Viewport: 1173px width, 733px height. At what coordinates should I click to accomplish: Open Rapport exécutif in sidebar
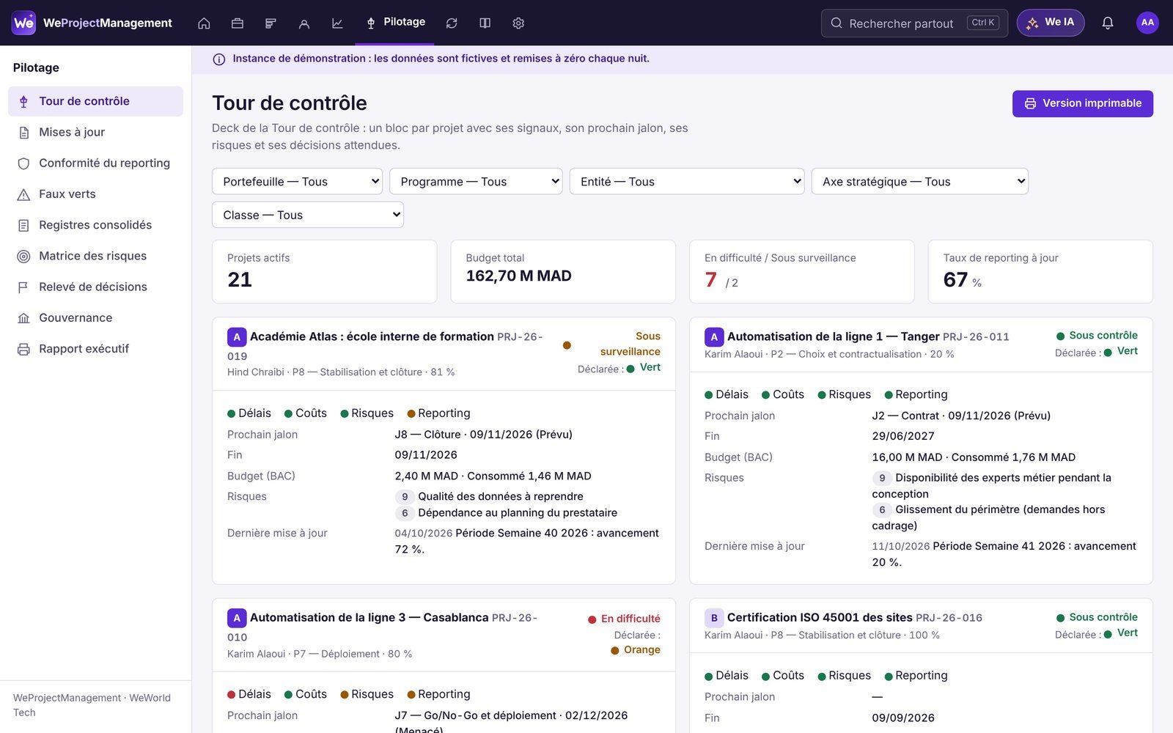point(95,349)
